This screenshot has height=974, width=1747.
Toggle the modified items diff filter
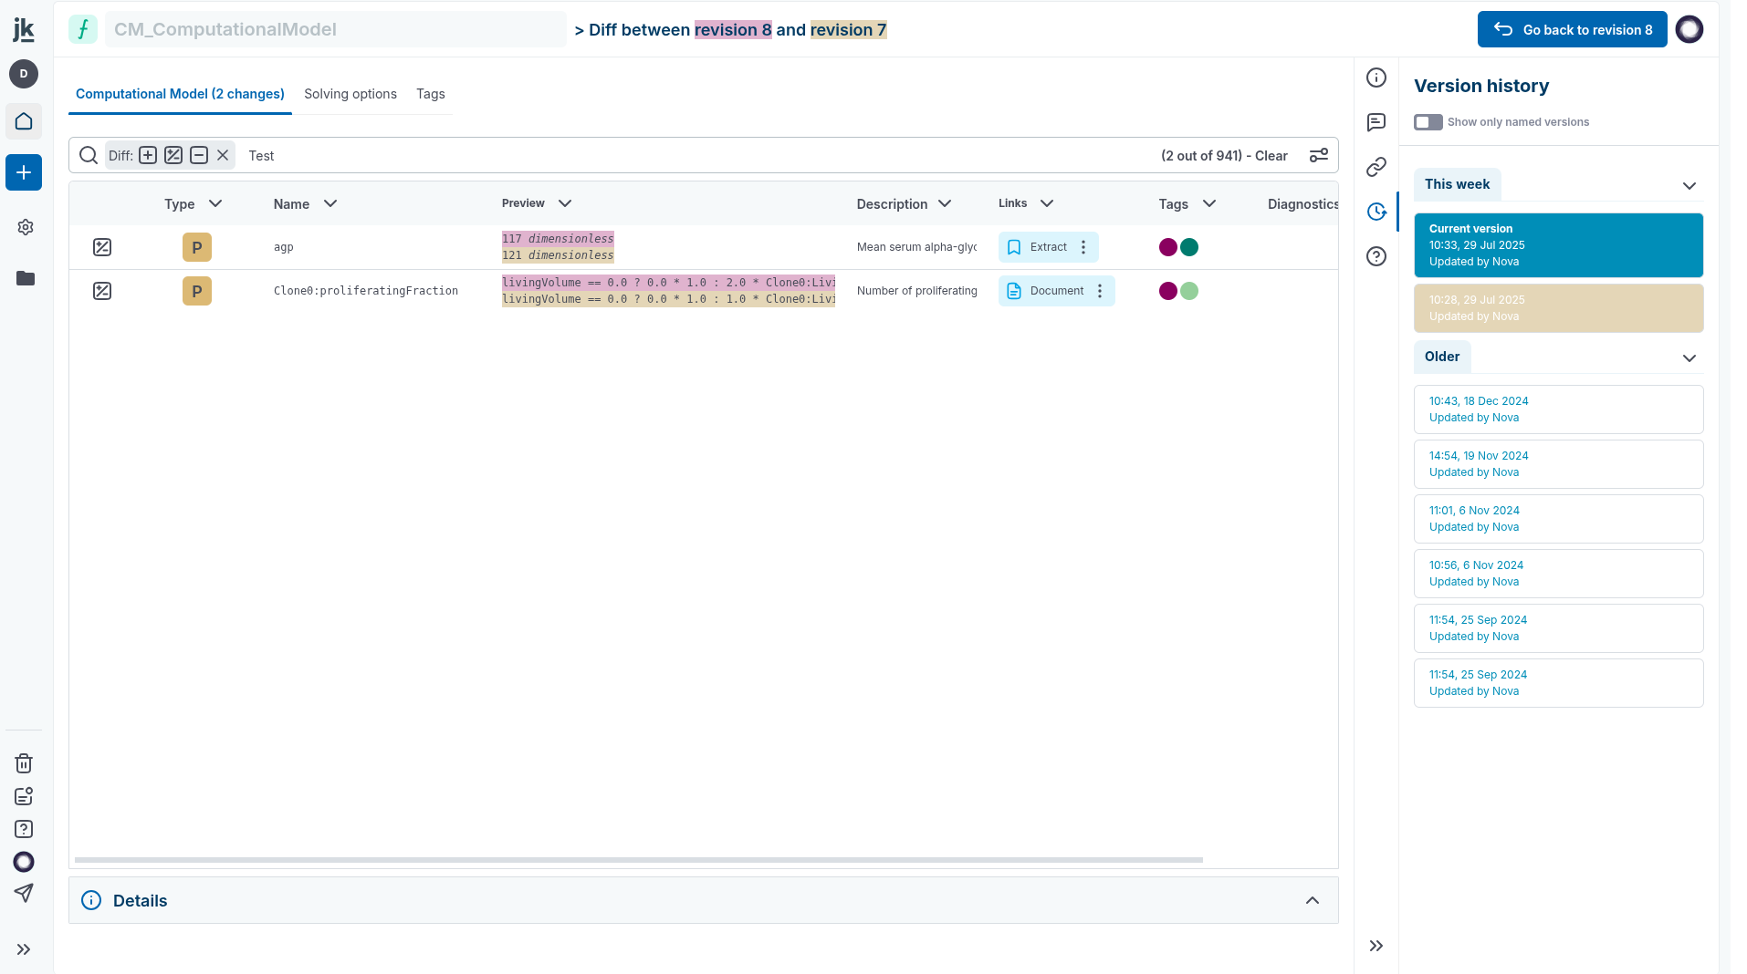coord(173,155)
